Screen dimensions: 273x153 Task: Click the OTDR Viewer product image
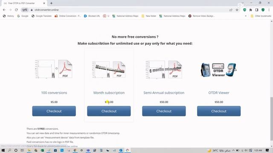[219, 70]
